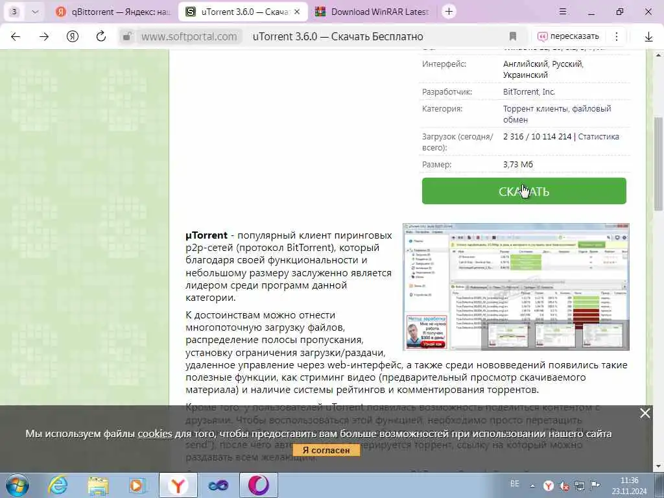Reload the page with the refresh icon
The height and width of the screenshot is (498, 664).
101,37
